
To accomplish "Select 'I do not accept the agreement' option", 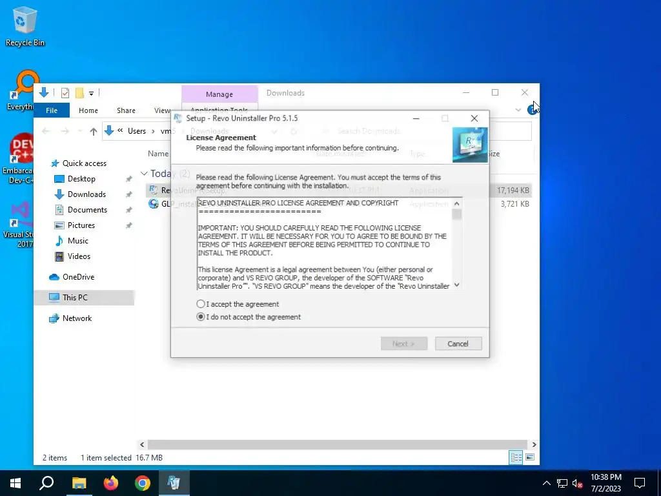I will [201, 316].
